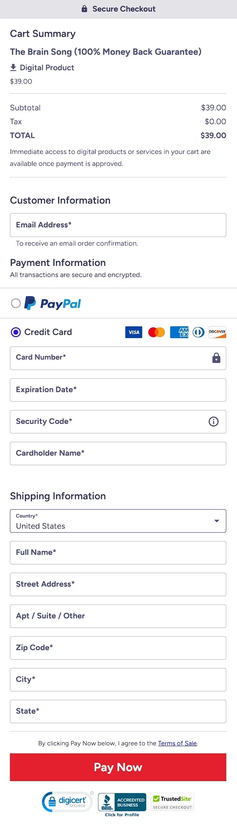
Task: Focus the Email Address input field
Action: (118, 225)
